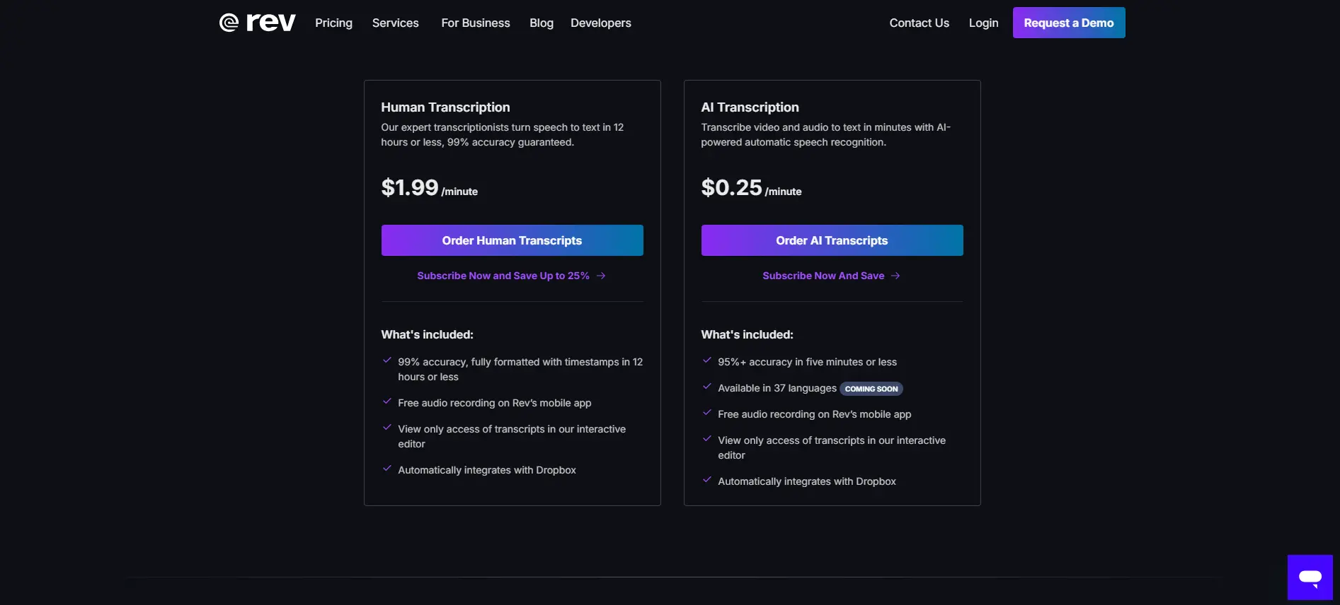Click AI card 'View only access of transcripts' item
The width and height of the screenshot is (1340, 605).
click(832, 447)
